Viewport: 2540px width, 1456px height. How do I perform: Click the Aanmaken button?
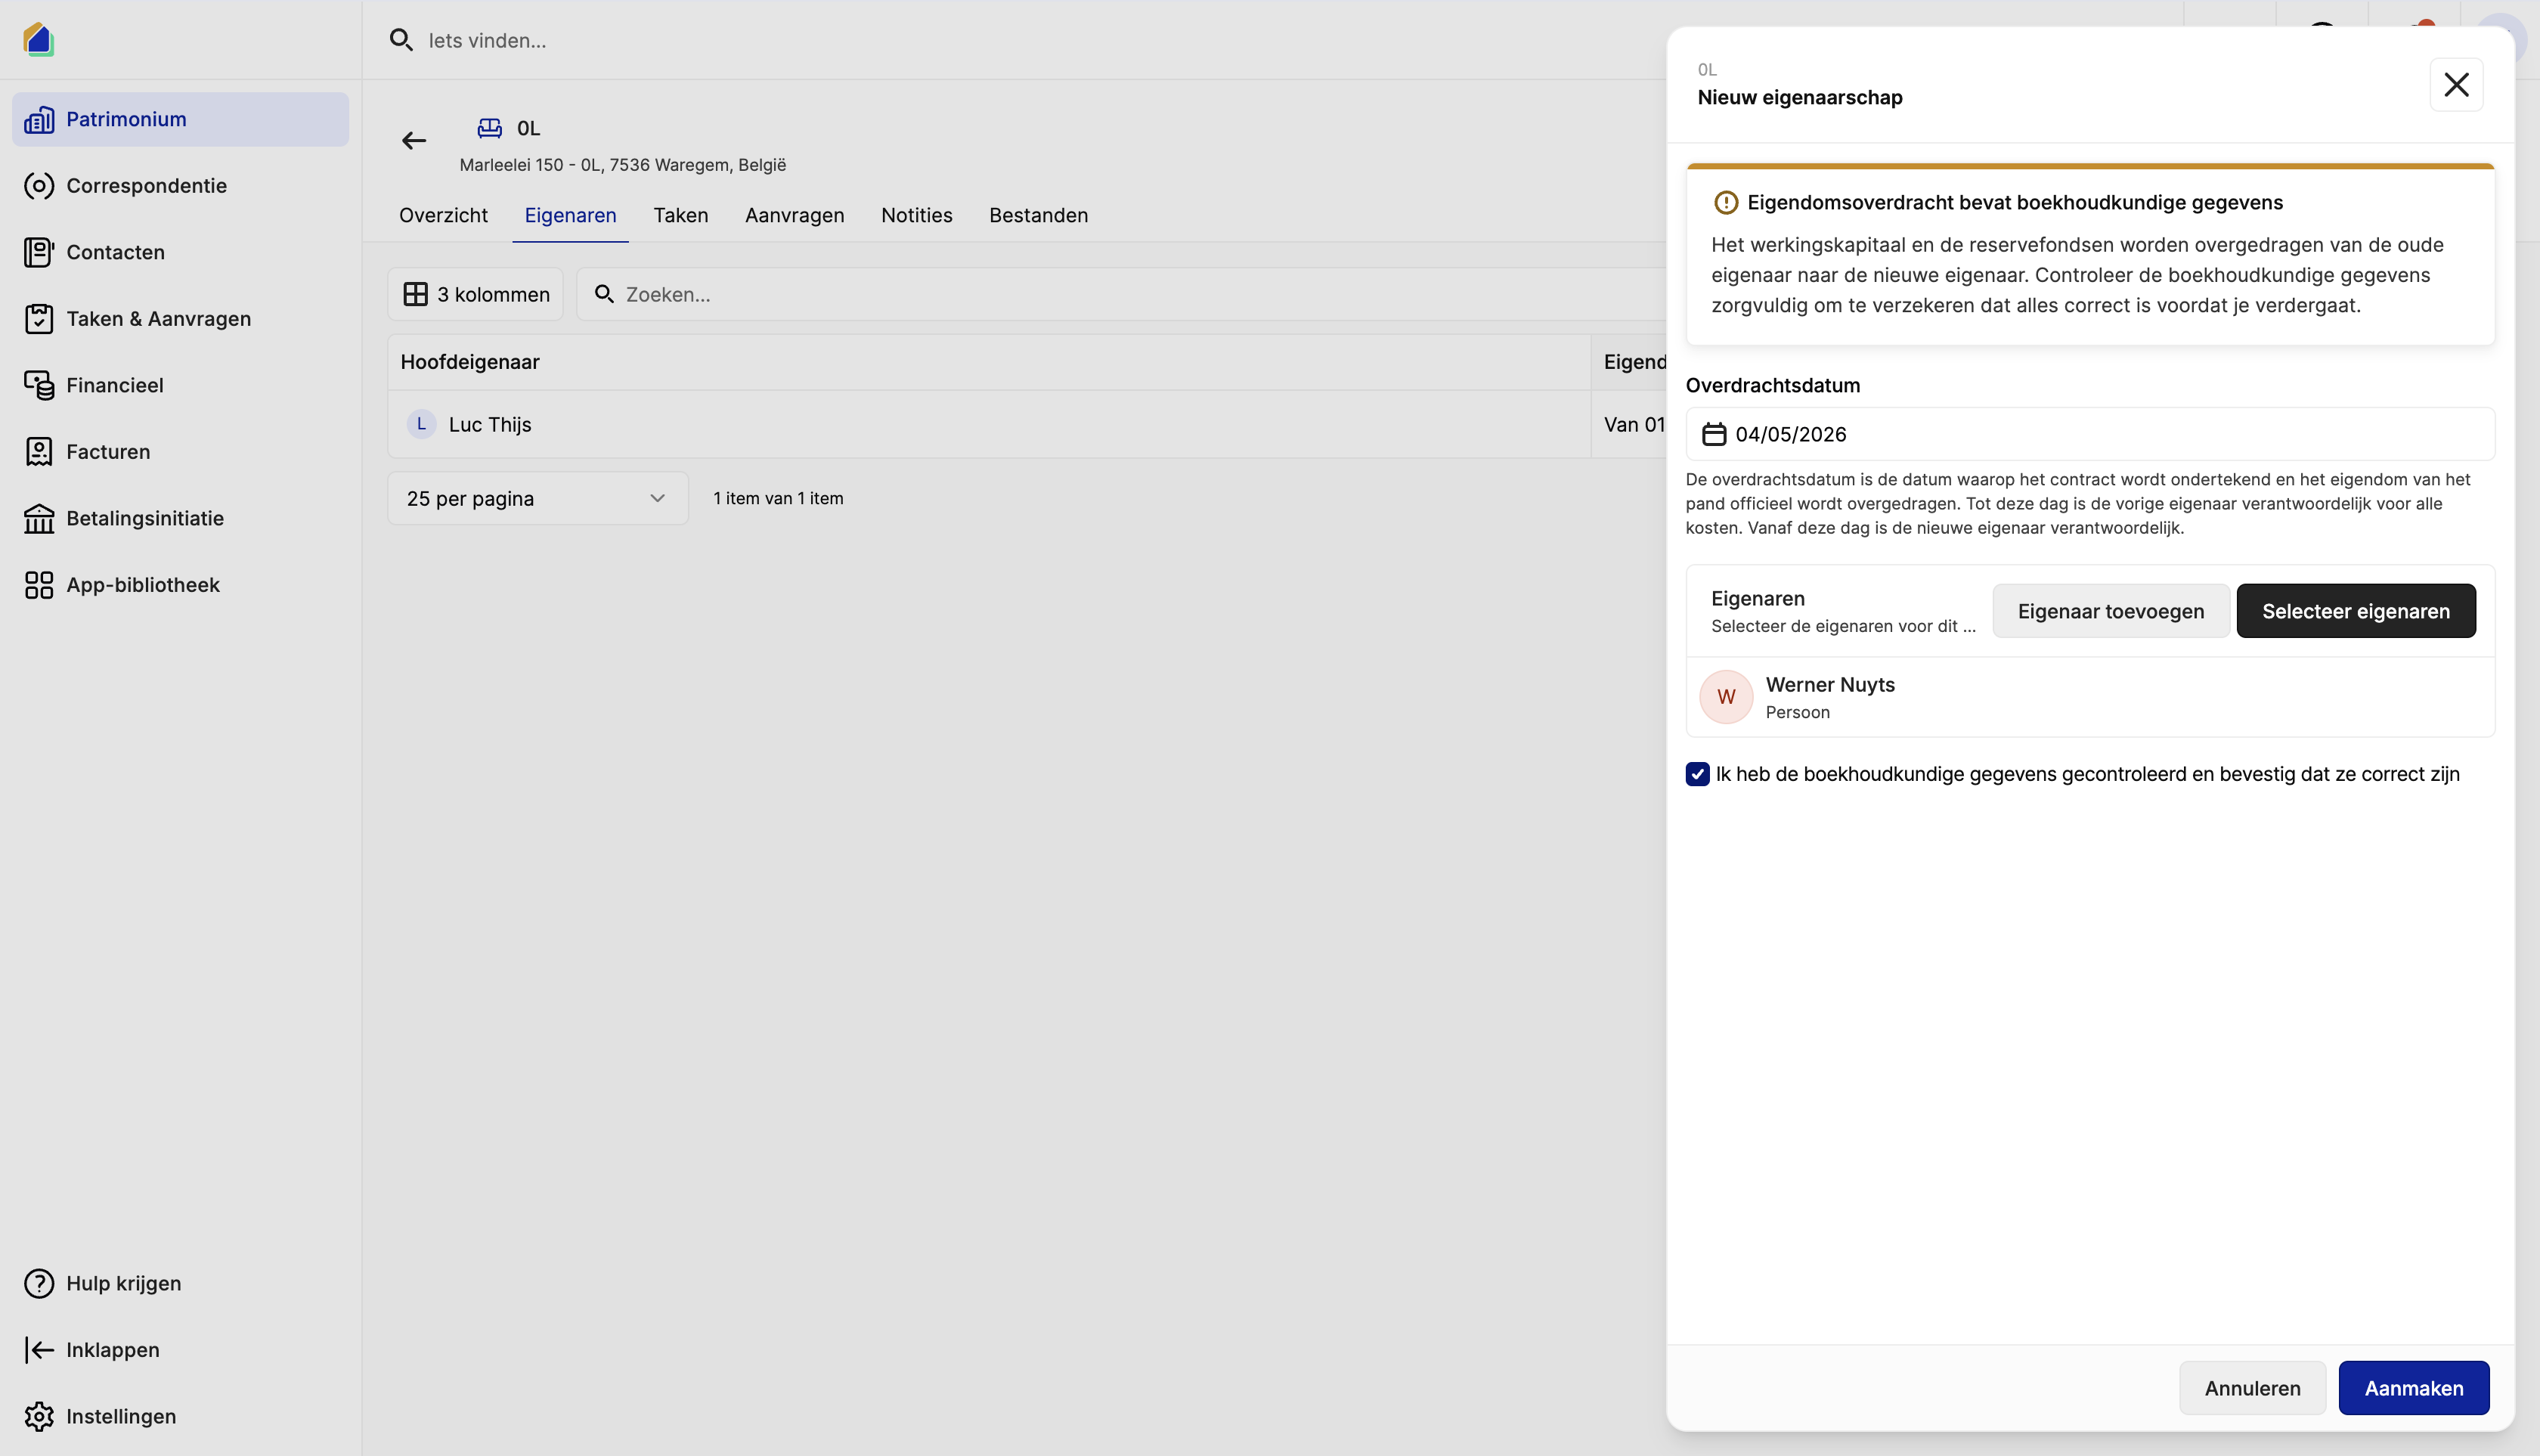(x=2414, y=1388)
